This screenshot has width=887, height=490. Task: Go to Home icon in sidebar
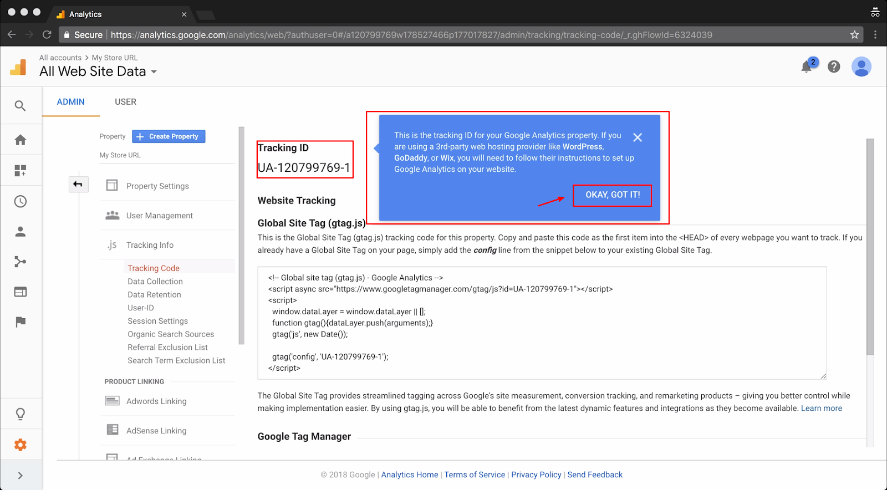point(21,140)
